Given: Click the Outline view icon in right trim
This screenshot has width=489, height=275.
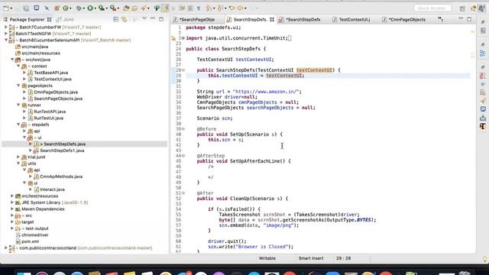Looking at the screenshot, I should 483,53.
